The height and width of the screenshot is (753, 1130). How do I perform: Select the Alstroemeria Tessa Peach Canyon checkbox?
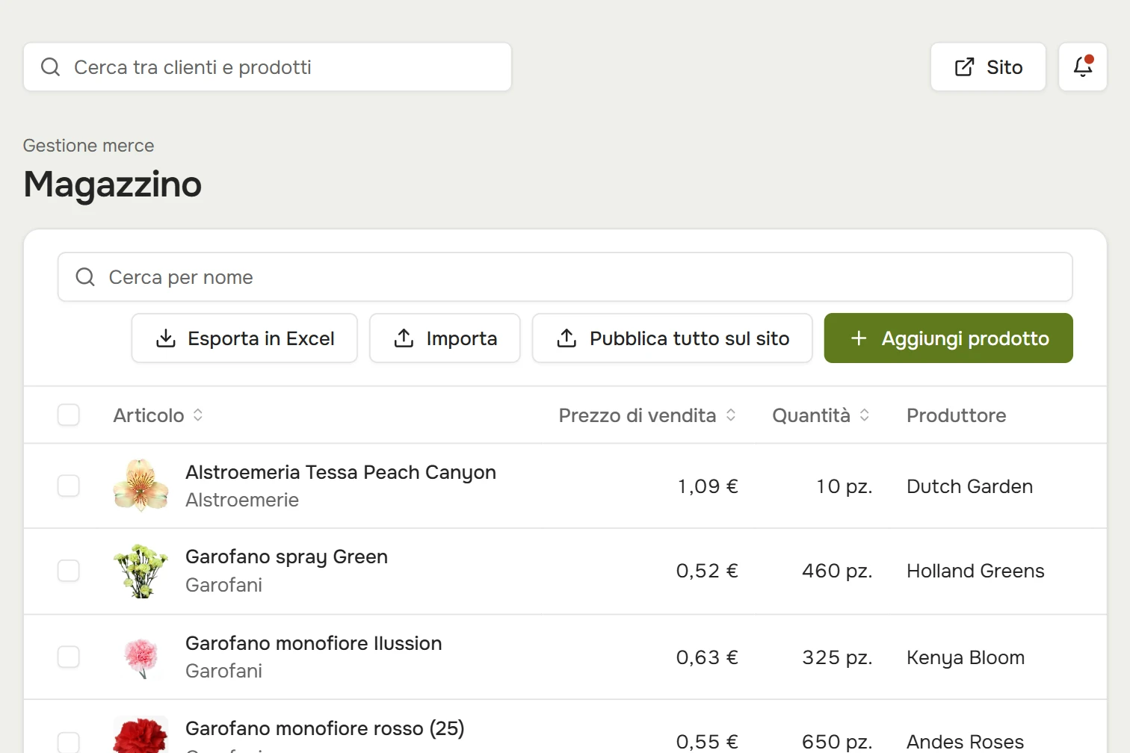tap(69, 486)
